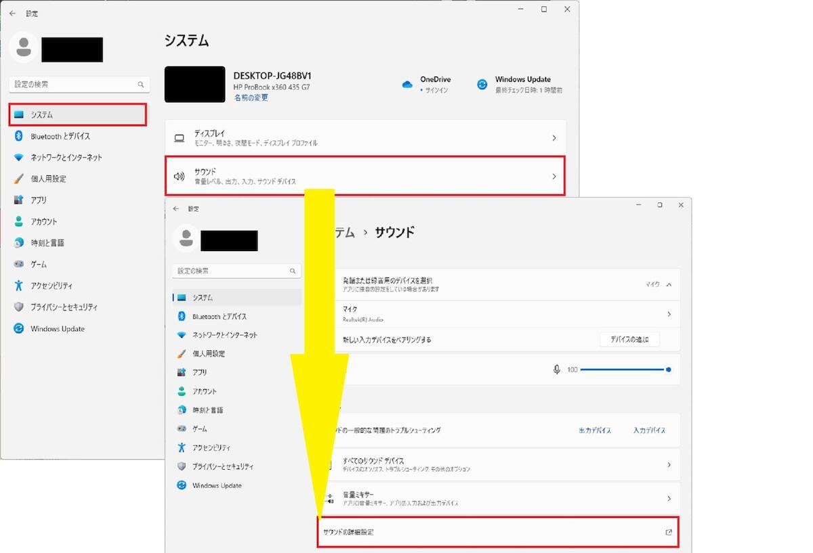Click the back arrow in the front Settings window

[176, 208]
